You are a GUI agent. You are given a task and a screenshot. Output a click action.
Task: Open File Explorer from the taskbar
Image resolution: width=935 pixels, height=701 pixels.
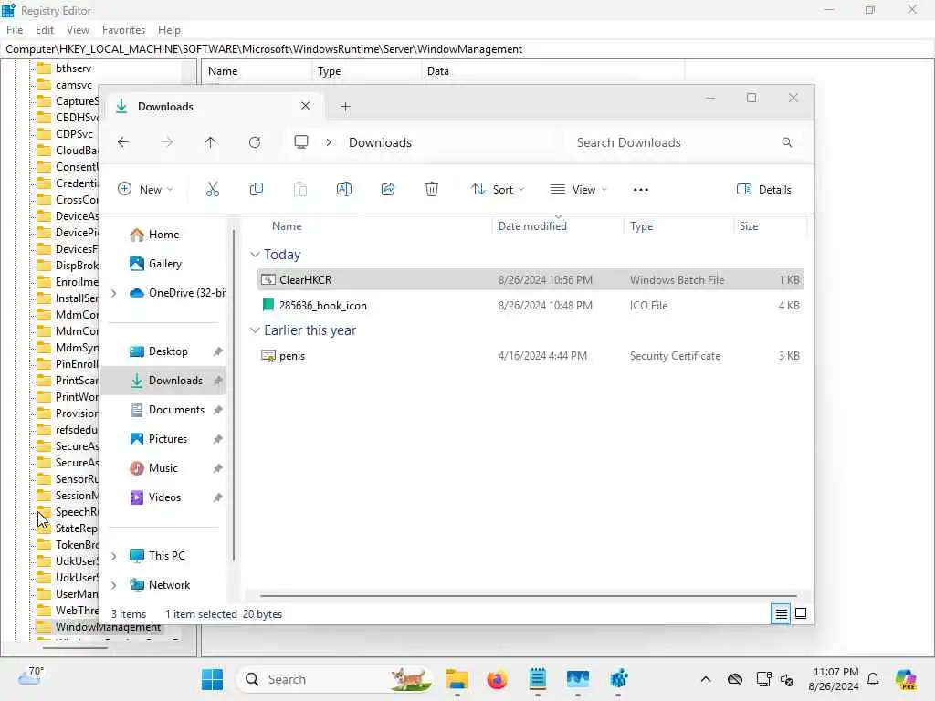[457, 679]
